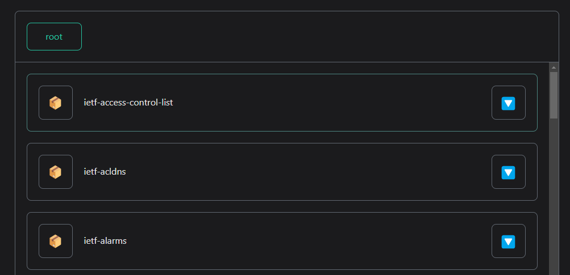
Task: Select the ietf-access-control-list label text
Action: tap(128, 103)
